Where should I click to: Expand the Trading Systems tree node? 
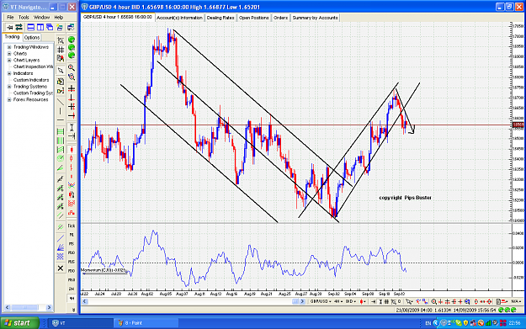click(9, 87)
